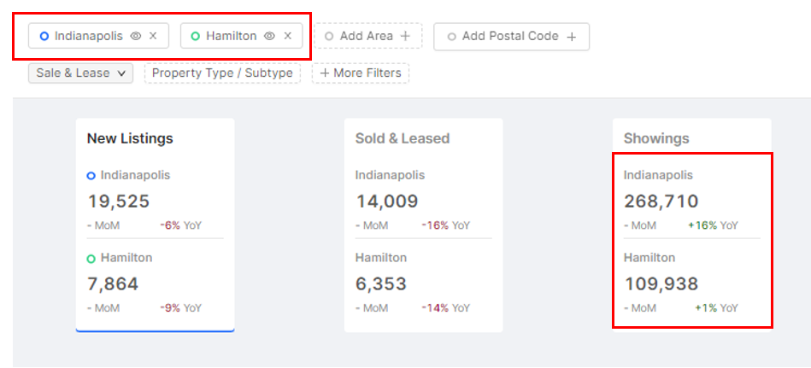Click Indianapolis blue marker in New Listings
The height and width of the screenshot is (368, 811).
(91, 176)
